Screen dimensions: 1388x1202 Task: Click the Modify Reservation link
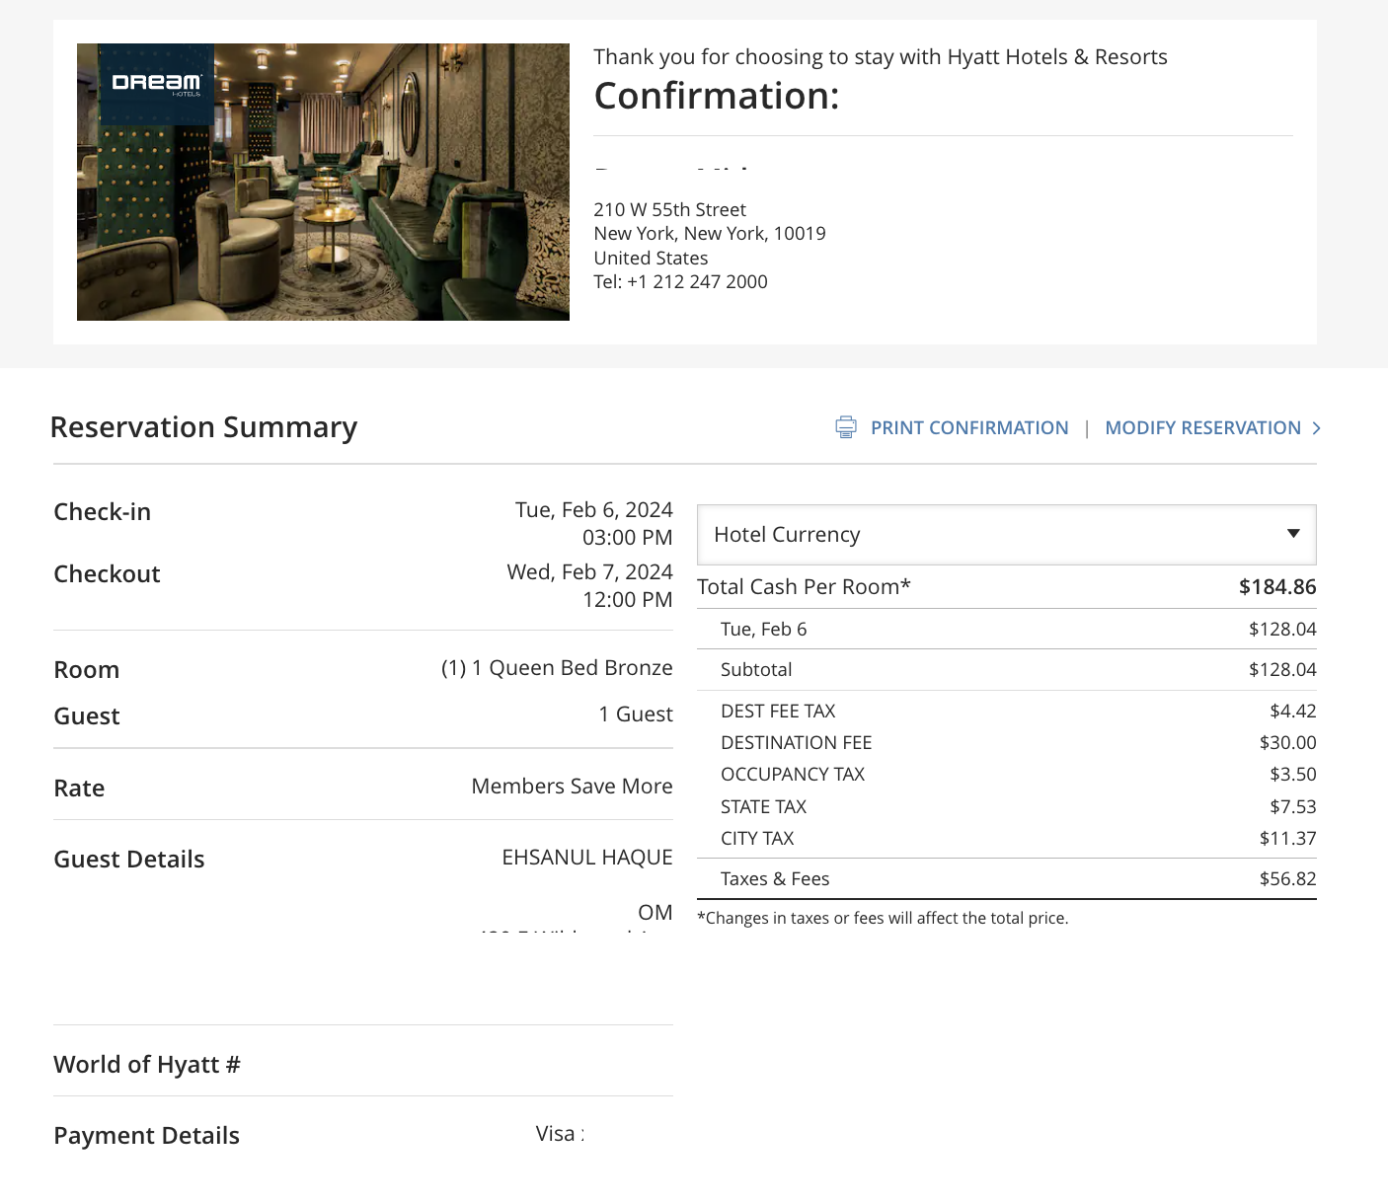point(1202,428)
